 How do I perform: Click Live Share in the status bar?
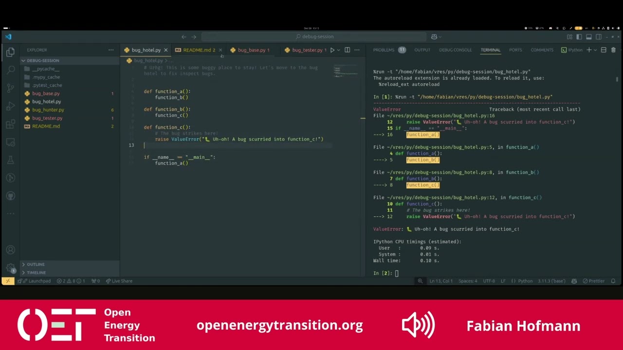pyautogui.click(x=119, y=281)
